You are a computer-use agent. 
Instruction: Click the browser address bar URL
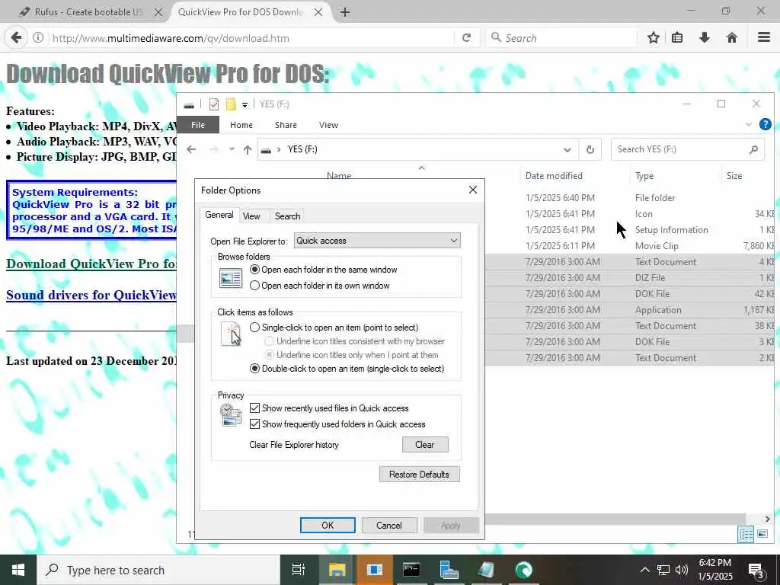171,38
